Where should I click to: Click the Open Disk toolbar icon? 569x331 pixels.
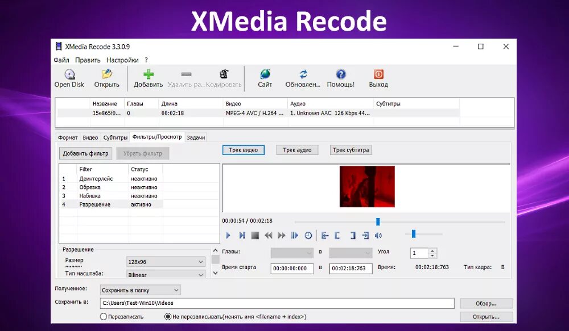[69, 74]
